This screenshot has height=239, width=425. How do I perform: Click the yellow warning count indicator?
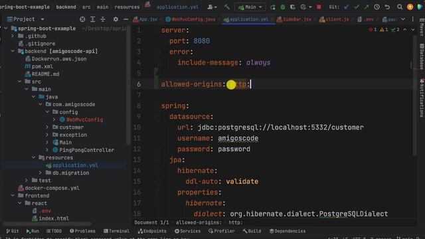tap(384, 29)
